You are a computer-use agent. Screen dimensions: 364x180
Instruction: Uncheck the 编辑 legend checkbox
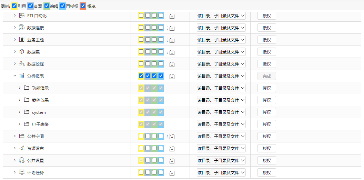[x=47, y=6]
